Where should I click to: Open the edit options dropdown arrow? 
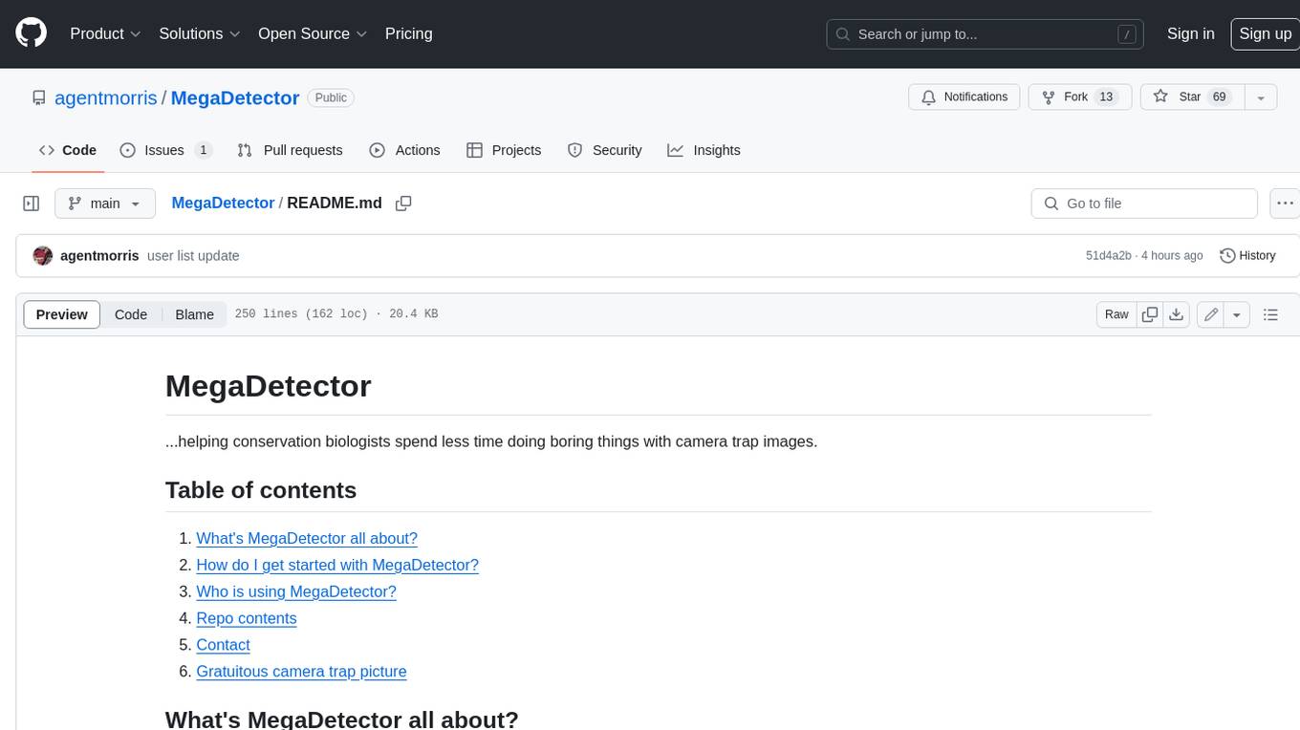tap(1237, 314)
